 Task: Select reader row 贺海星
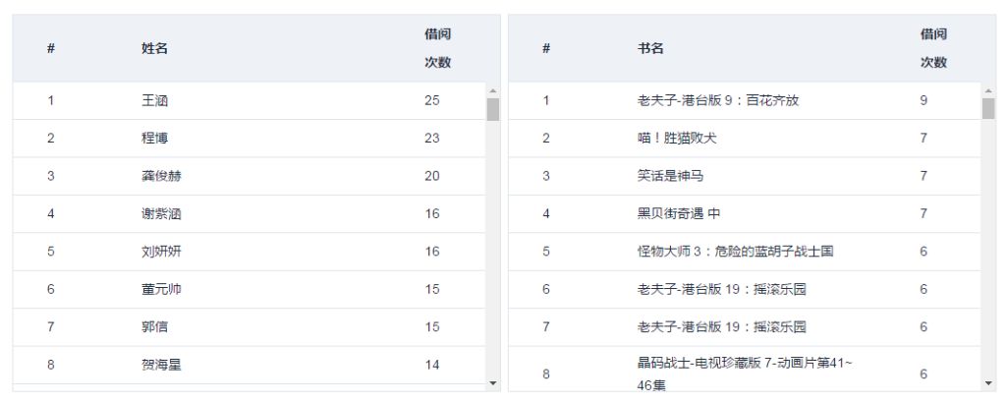click(x=249, y=365)
